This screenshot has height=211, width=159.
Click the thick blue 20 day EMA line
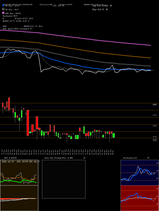tap(75, 65)
